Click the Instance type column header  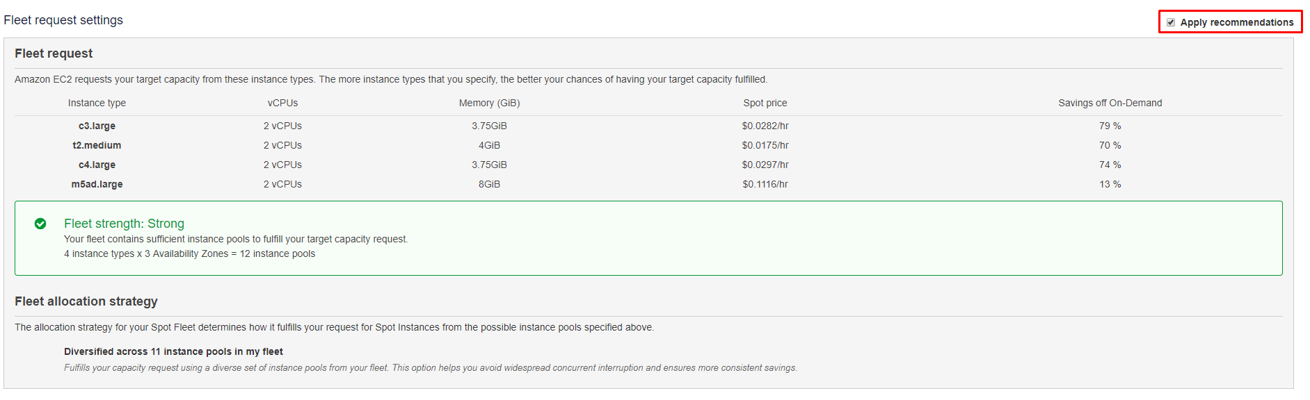(x=97, y=103)
